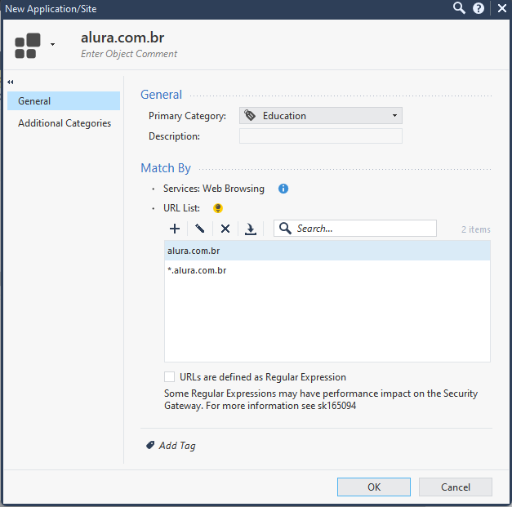512x507 pixels.
Task: Open the Additional Categories page
Action: [65, 123]
